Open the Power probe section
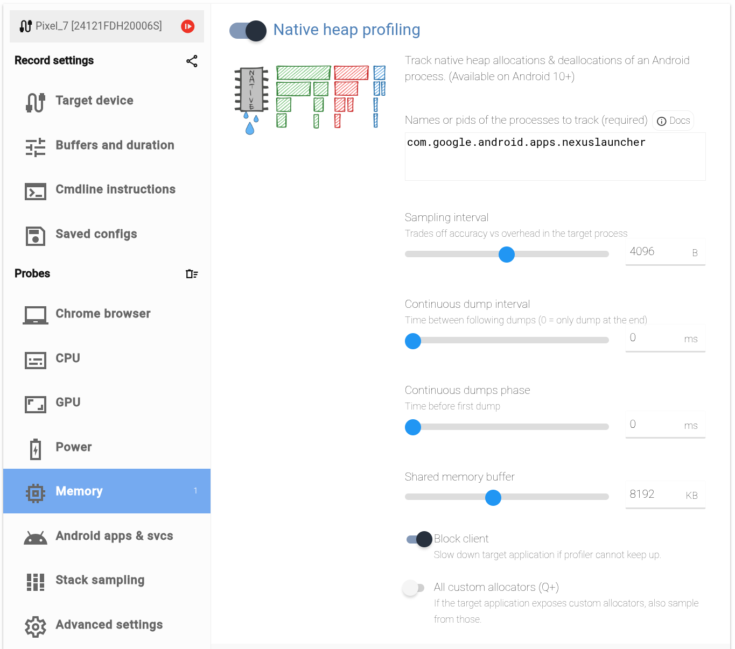 [x=73, y=447]
